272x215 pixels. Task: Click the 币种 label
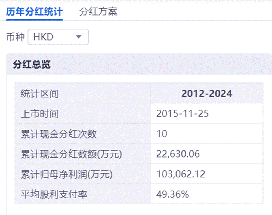[x=15, y=37]
